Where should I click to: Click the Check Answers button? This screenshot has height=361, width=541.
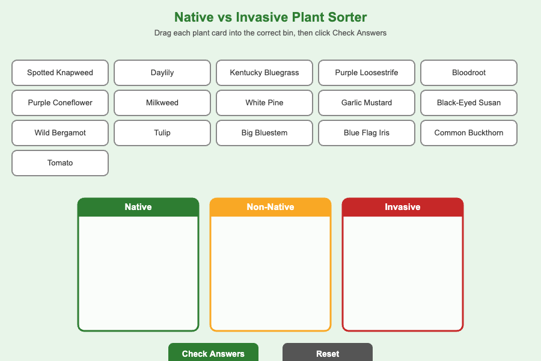click(x=213, y=353)
